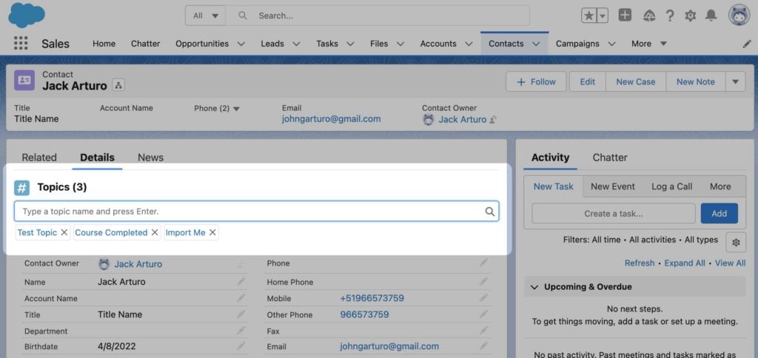Edit the Department field pencil
The image size is (758, 358).
tap(241, 331)
